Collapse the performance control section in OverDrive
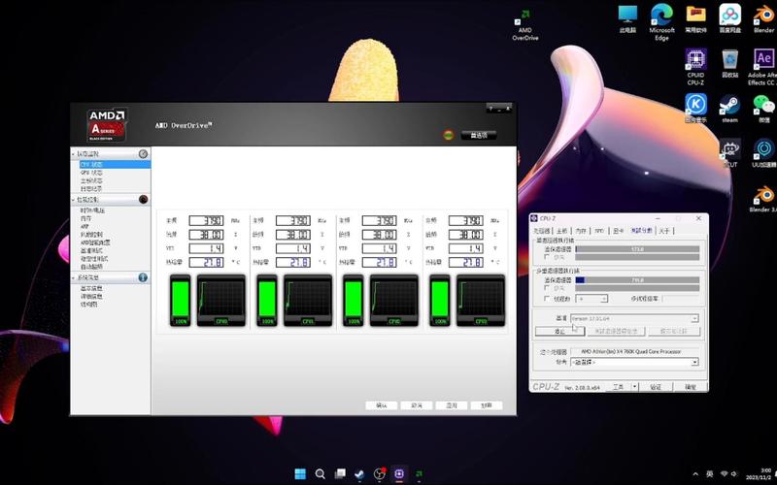 (74, 200)
